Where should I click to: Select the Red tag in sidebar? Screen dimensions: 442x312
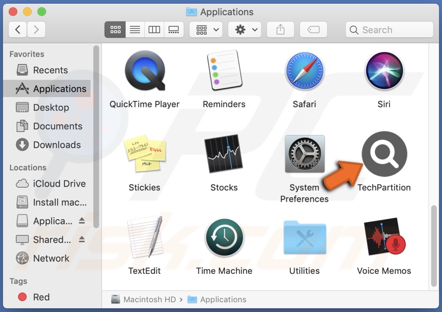click(x=47, y=297)
